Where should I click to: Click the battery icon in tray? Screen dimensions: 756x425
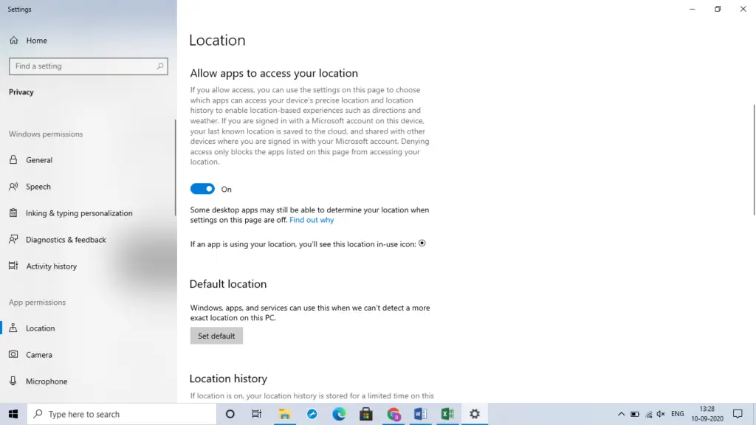(635, 414)
